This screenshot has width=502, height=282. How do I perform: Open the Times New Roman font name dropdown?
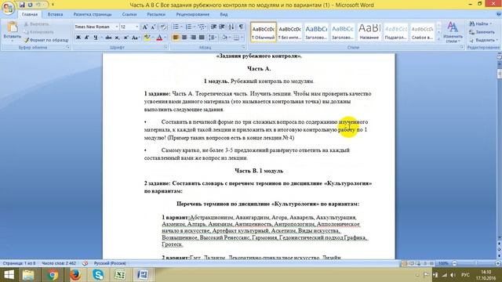click(x=117, y=27)
